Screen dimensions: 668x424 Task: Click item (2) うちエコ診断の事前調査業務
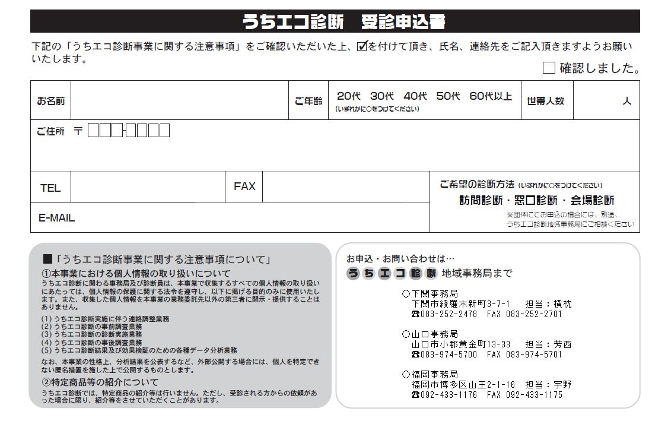click(x=91, y=327)
